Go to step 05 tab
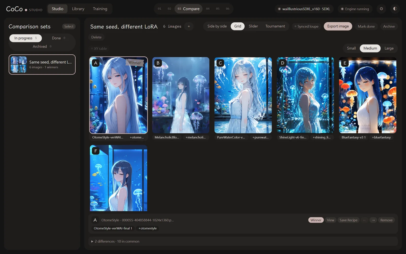The image size is (406, 254). point(218,9)
